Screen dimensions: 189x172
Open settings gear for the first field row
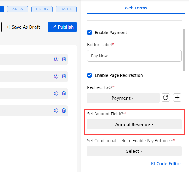56,59
